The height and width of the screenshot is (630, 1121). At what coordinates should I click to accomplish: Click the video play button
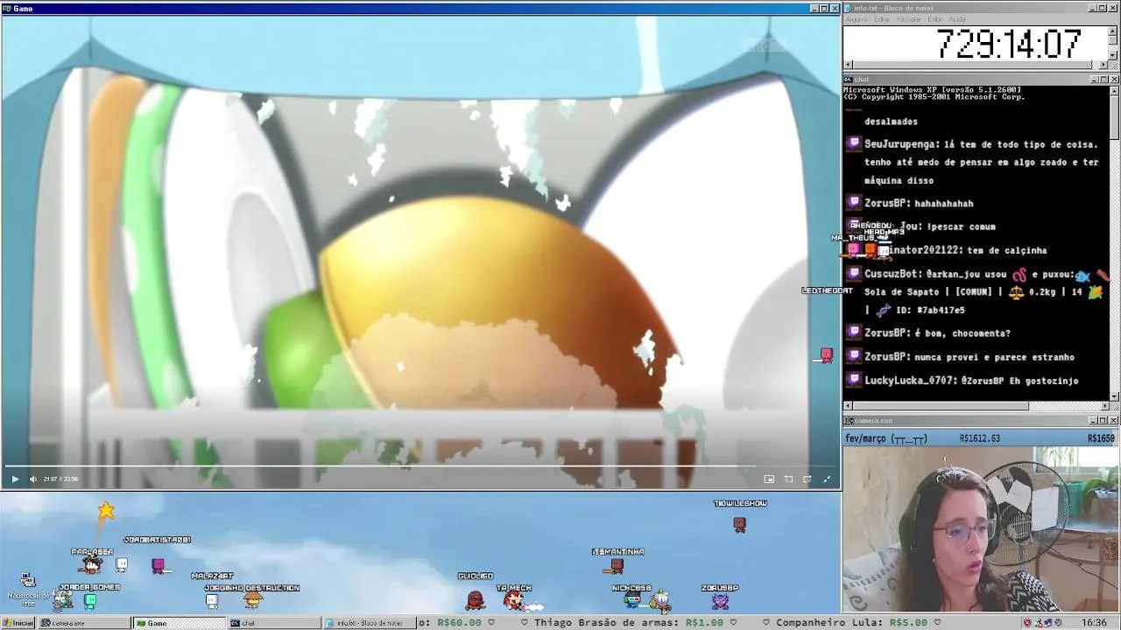(15, 479)
